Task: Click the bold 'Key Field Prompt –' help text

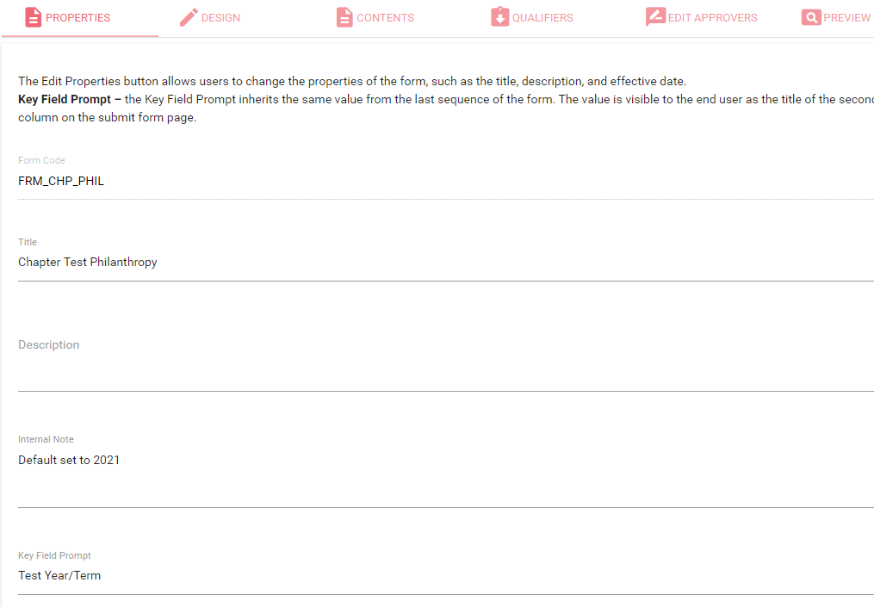Action: (70, 99)
